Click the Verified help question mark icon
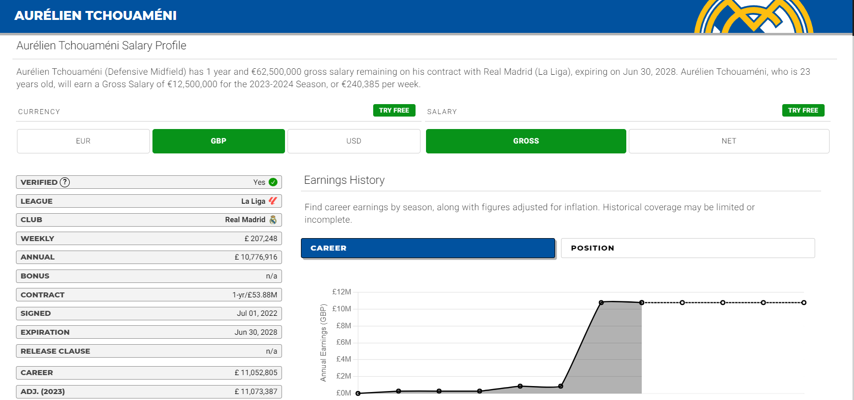The width and height of the screenshot is (854, 400). [x=65, y=182]
